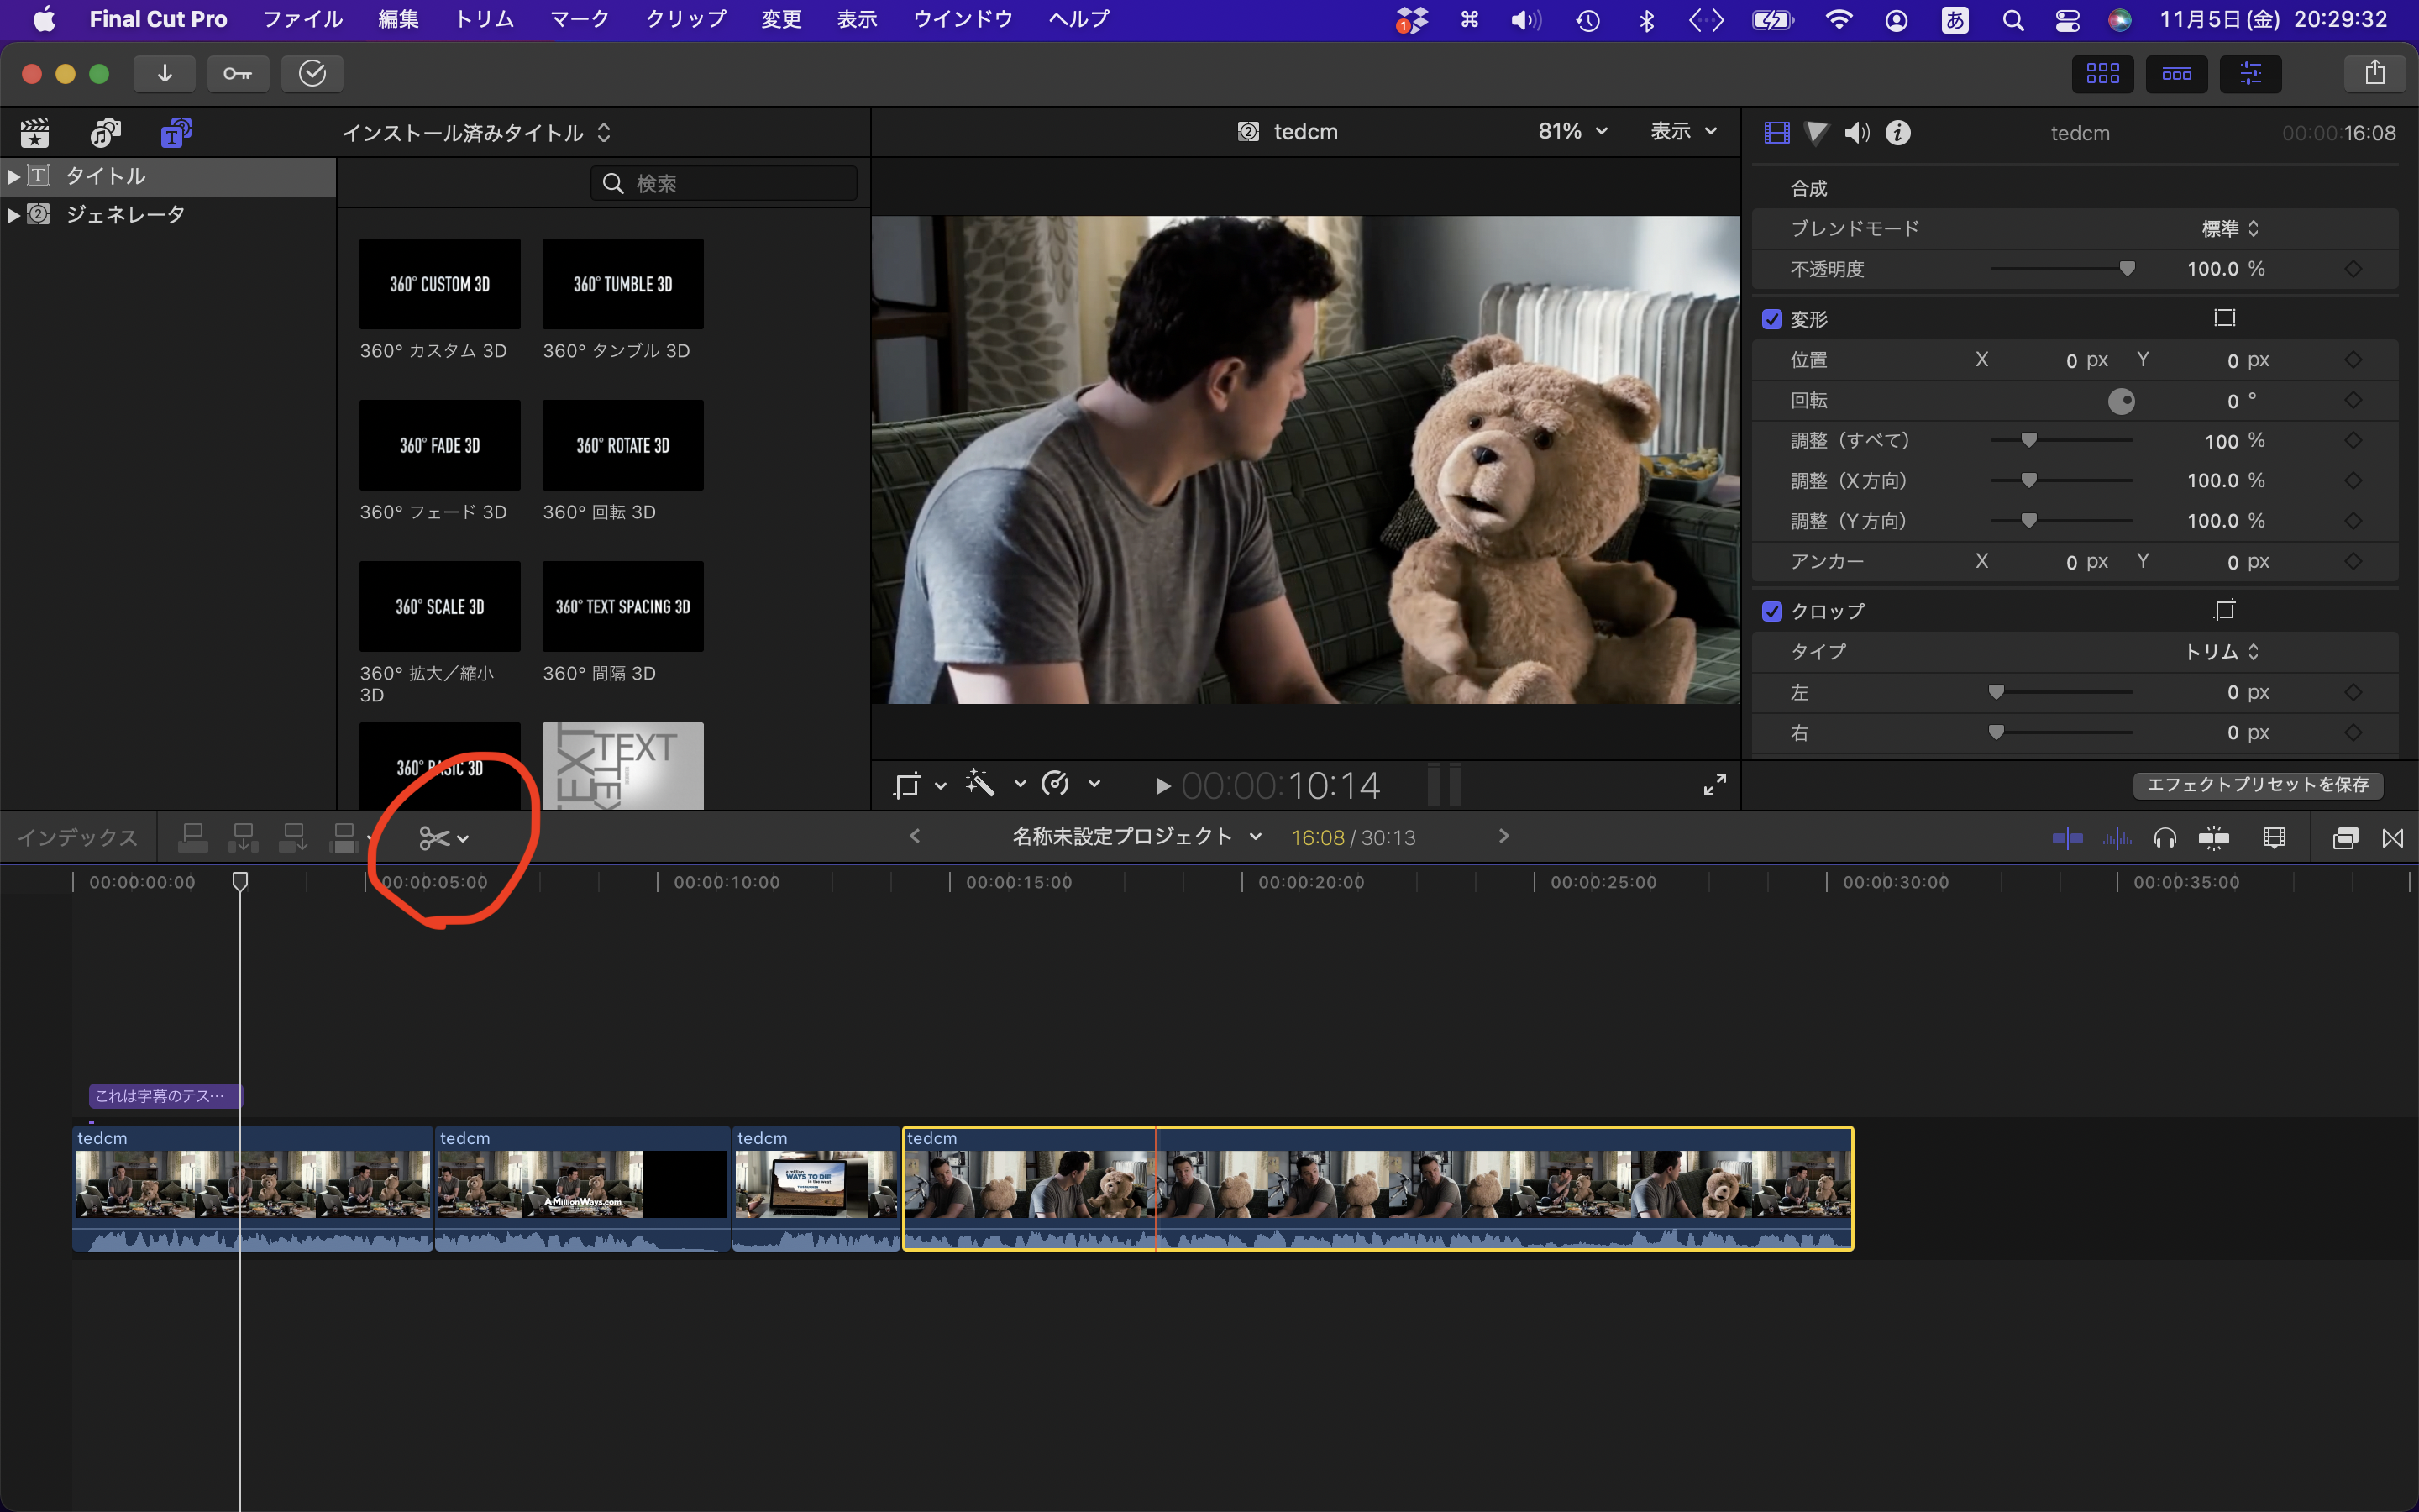Show the info inspector tab
The height and width of the screenshot is (1512, 2419).
coord(1897,133)
